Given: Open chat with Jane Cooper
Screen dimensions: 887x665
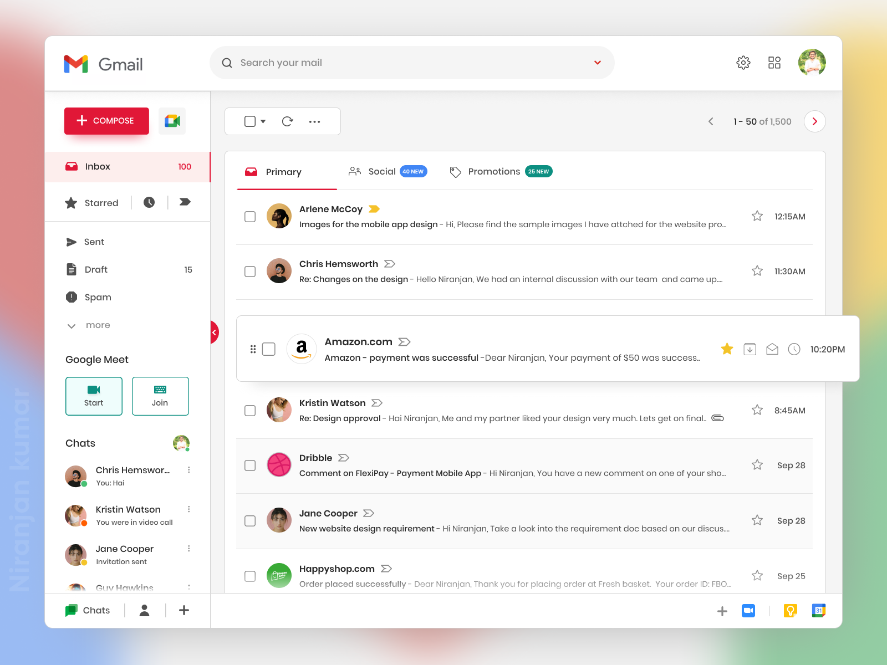Looking at the screenshot, I should pos(128,554).
